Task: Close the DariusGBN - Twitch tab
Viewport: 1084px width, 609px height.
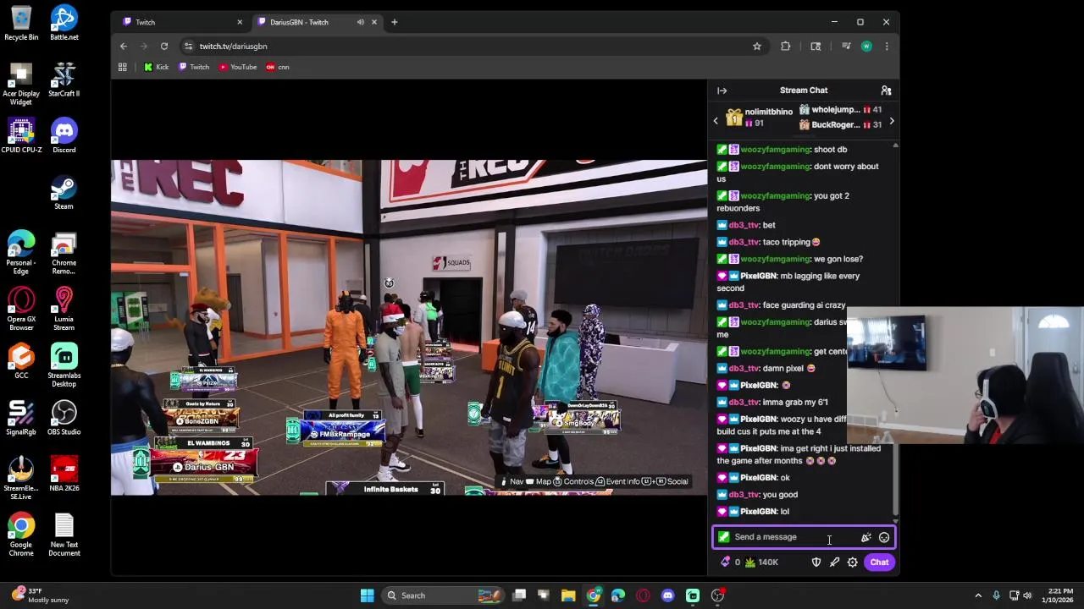Action: [x=373, y=22]
